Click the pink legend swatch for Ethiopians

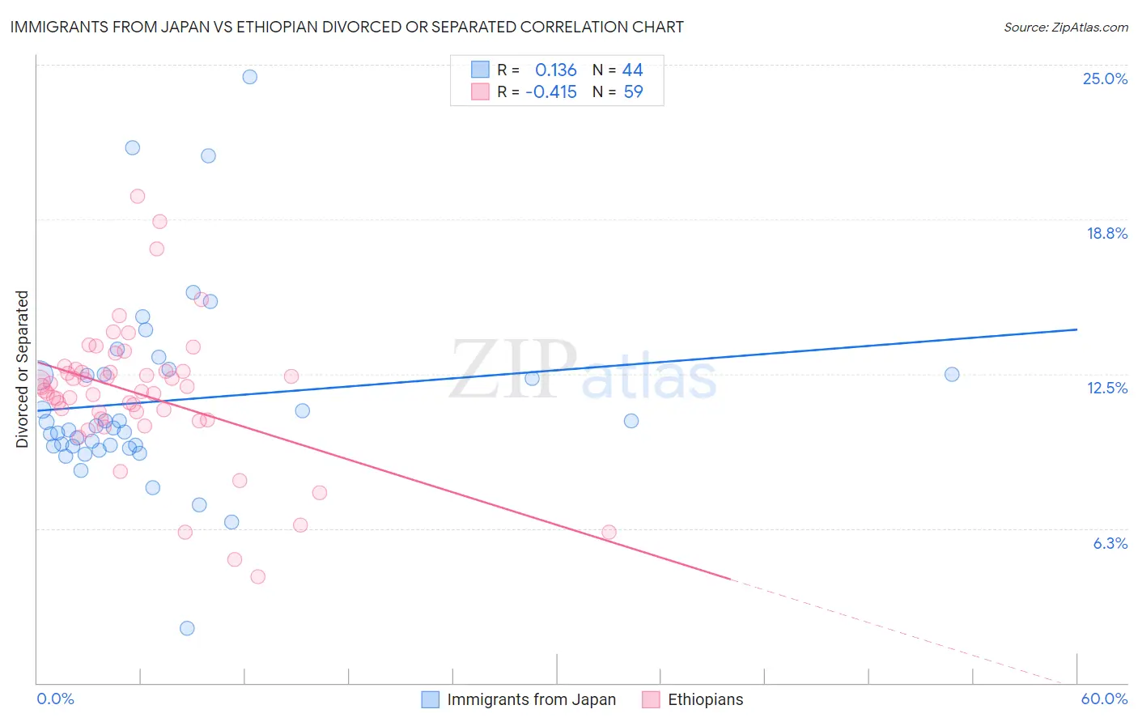pyautogui.click(x=651, y=699)
